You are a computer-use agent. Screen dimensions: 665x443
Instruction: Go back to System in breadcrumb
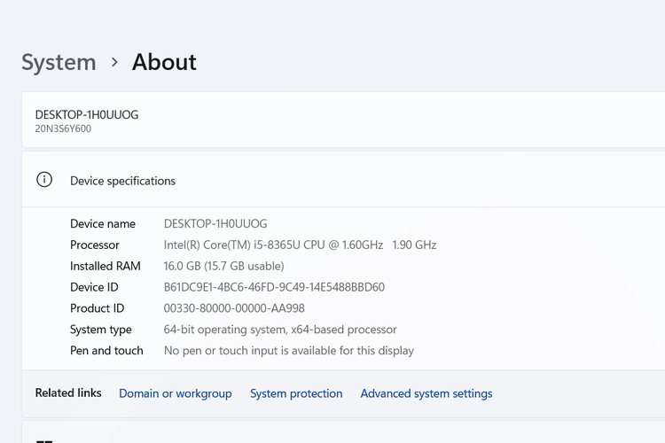click(x=59, y=62)
